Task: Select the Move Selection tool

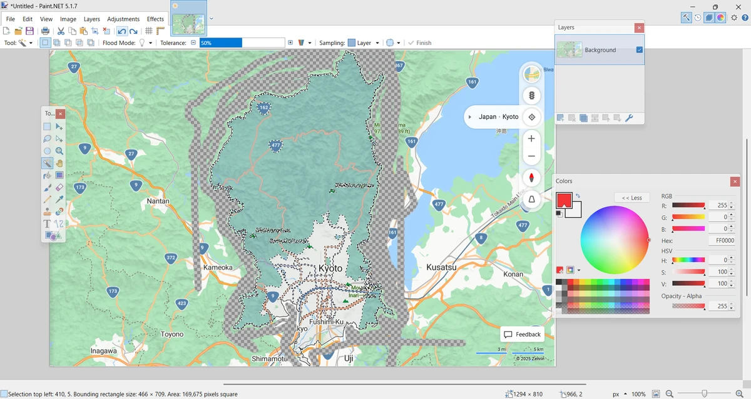Action: pos(59,139)
